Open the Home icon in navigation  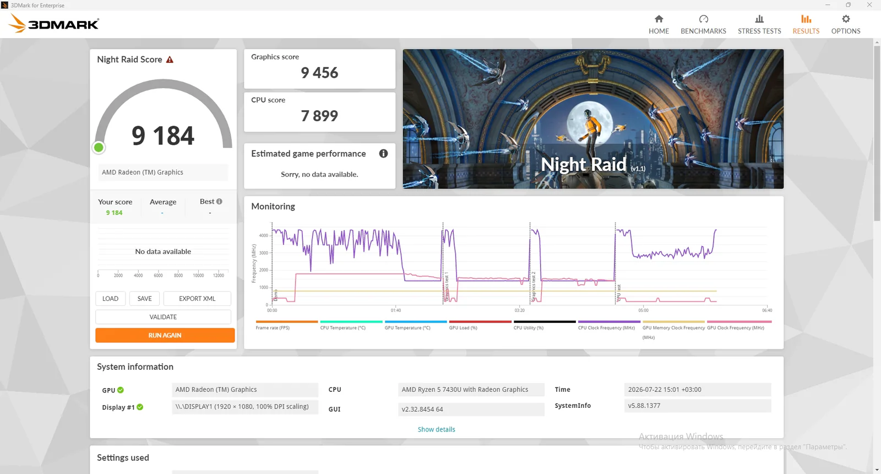point(659,19)
